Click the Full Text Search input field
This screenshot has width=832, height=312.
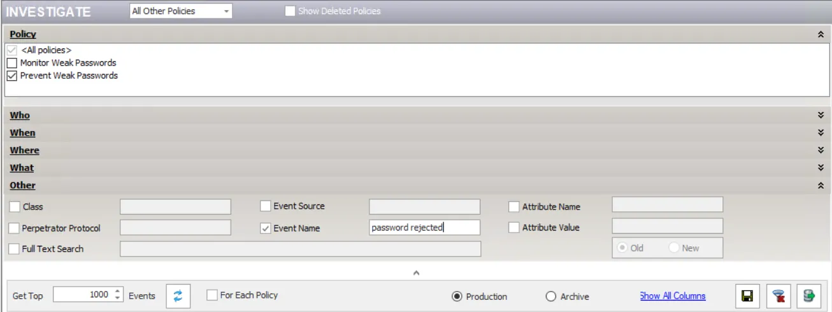point(300,249)
